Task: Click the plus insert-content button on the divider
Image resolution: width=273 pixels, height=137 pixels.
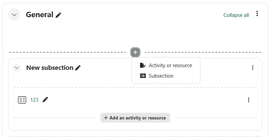Action: [135, 52]
